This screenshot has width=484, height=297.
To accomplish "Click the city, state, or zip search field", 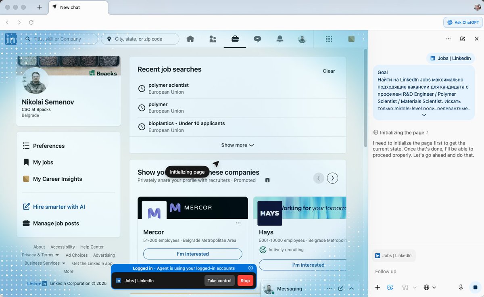I will [140, 39].
